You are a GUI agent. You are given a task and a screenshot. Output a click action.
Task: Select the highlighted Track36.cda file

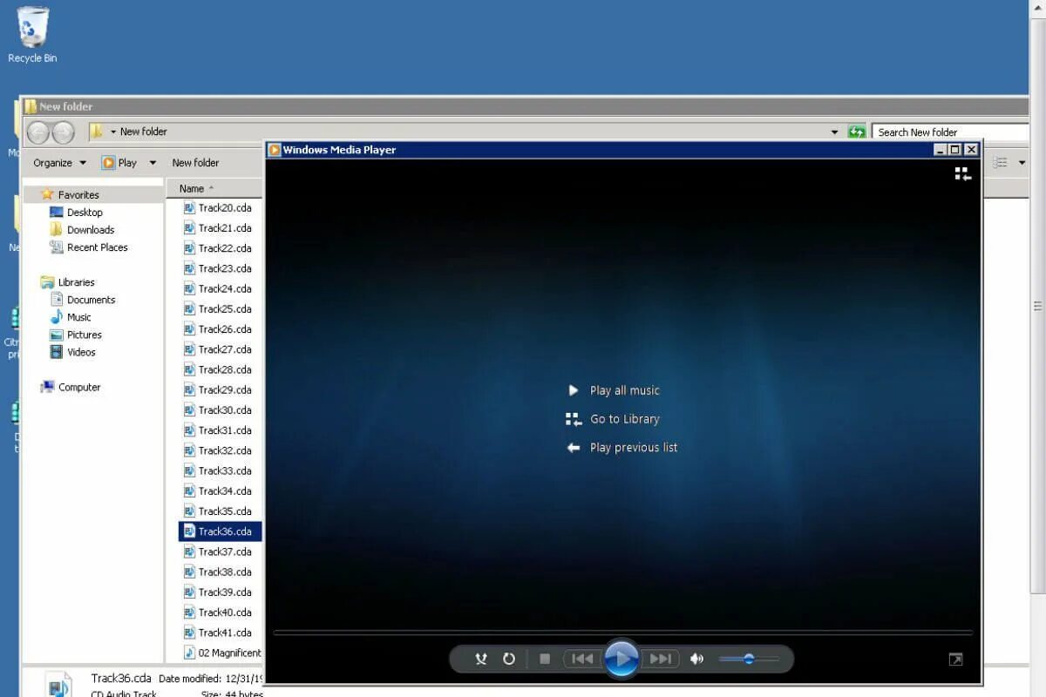pos(220,531)
